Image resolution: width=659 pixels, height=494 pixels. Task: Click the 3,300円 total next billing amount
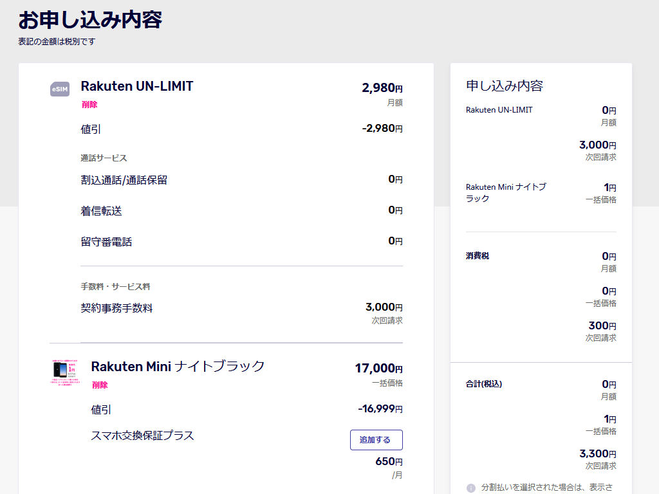[598, 453]
